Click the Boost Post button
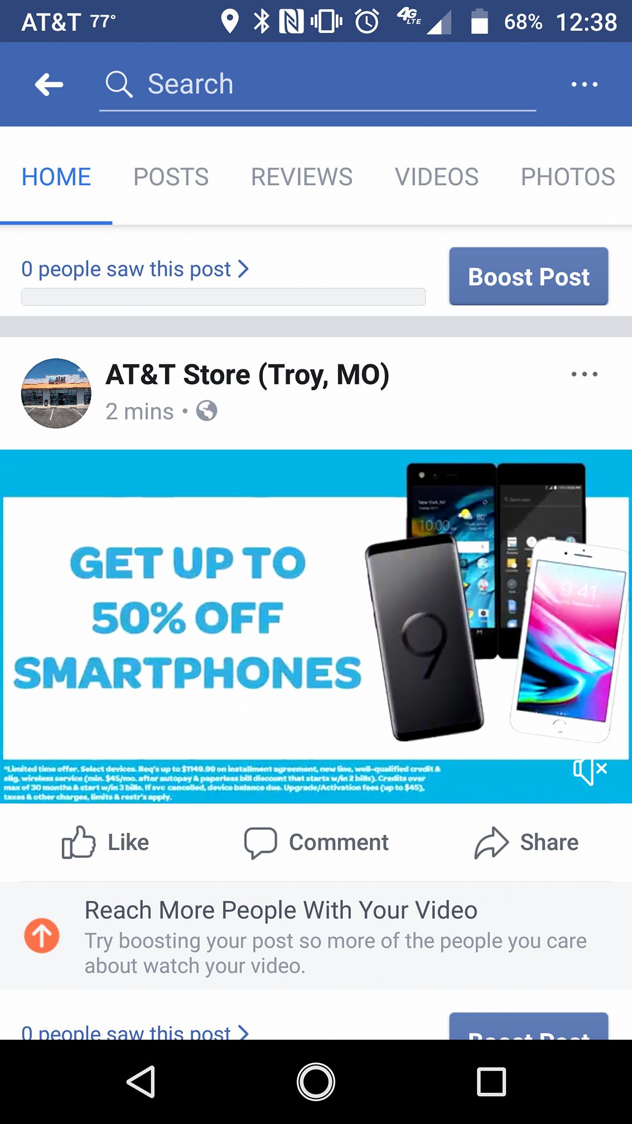The width and height of the screenshot is (632, 1124). (x=529, y=277)
